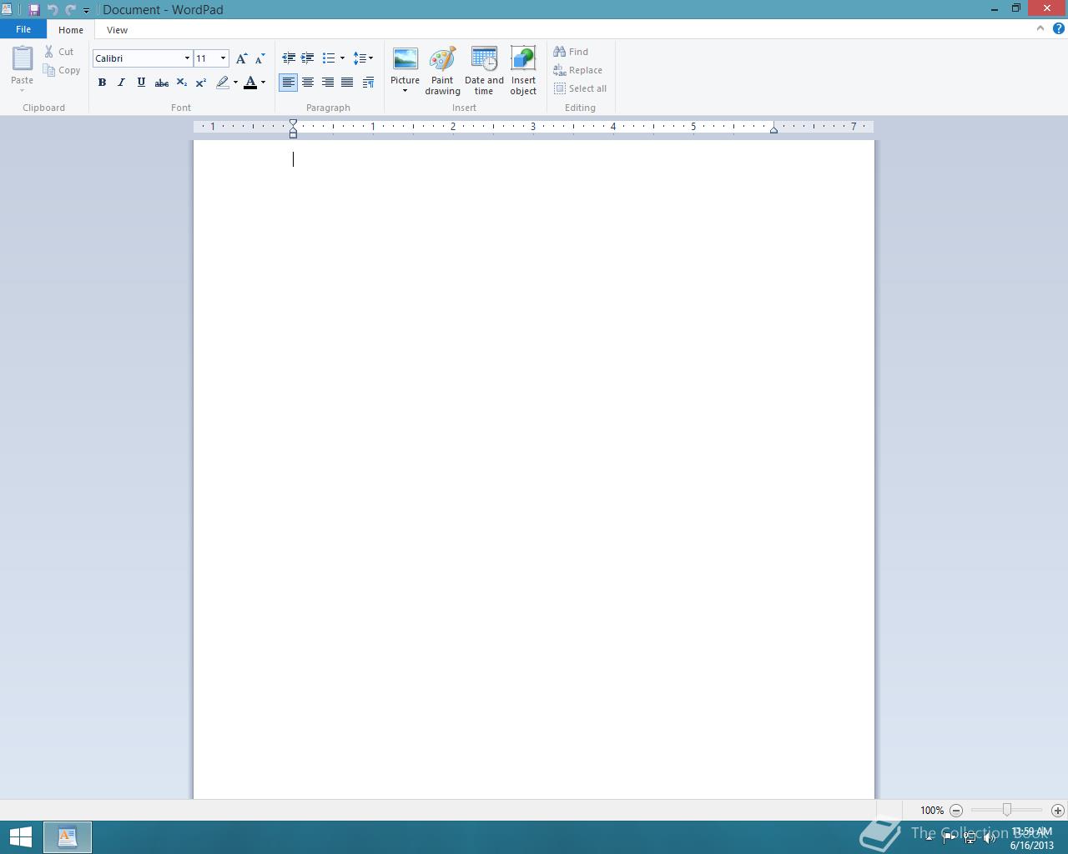Save document from Quick Access toolbar
This screenshot has width=1068, height=854.
[x=34, y=10]
